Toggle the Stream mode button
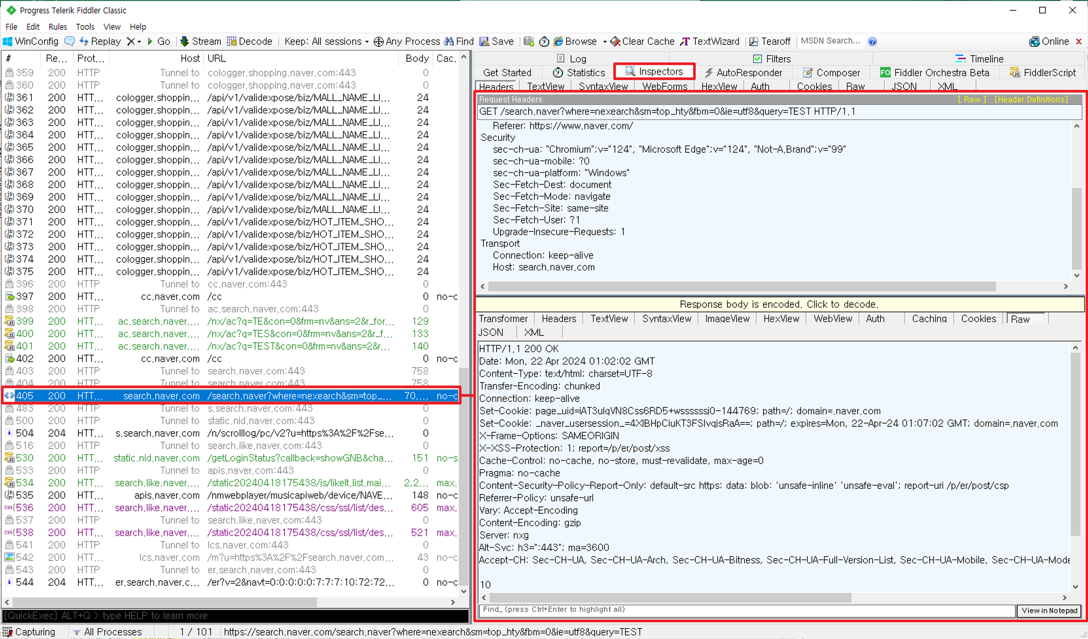 (x=200, y=41)
